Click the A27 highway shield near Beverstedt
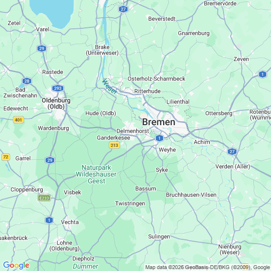This screenshot has height=271, width=271. (x=123, y=9)
